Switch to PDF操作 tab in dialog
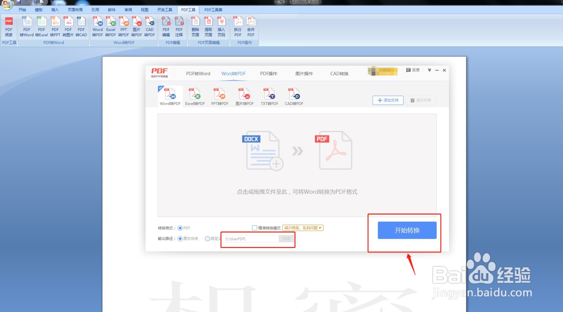The height and width of the screenshot is (312, 563). (269, 74)
